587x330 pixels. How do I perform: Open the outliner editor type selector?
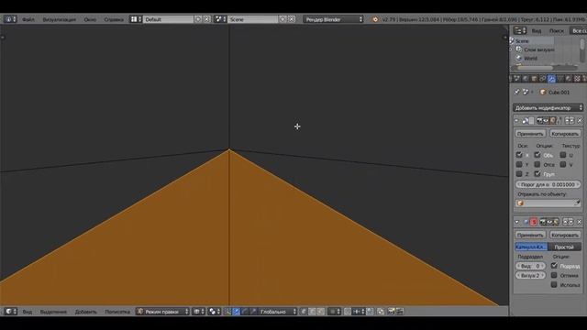click(520, 30)
